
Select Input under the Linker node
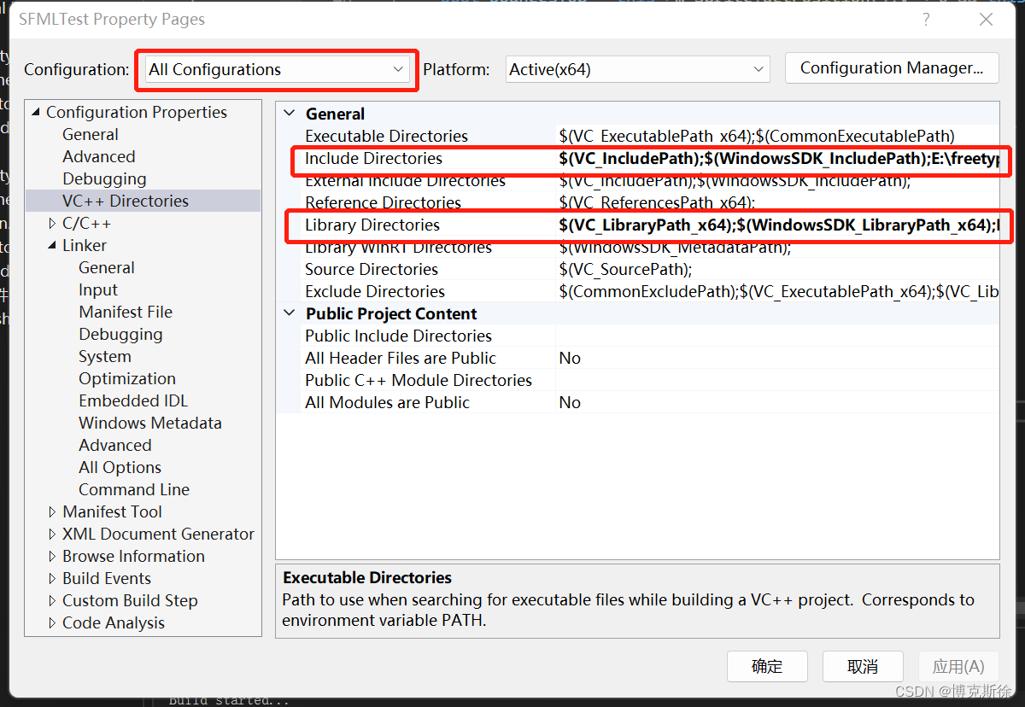[x=97, y=289]
